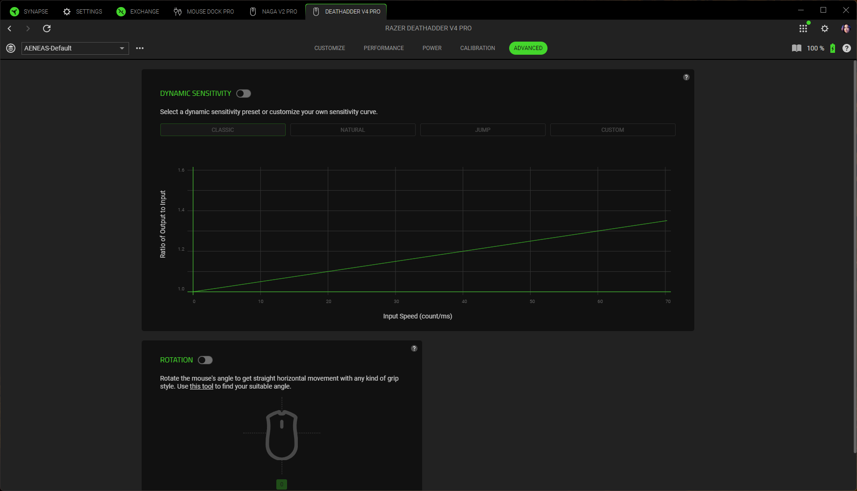Switch to the Naga V2 Pro tab
Image resolution: width=857 pixels, height=491 pixels.
point(274,12)
